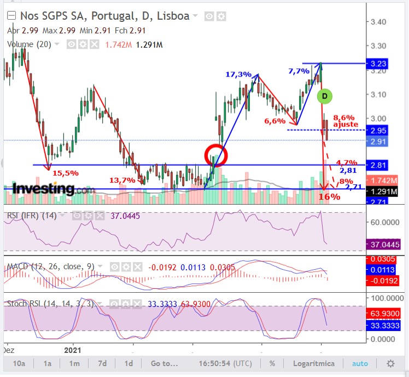Click the 1.291M volume axis label

(382, 192)
